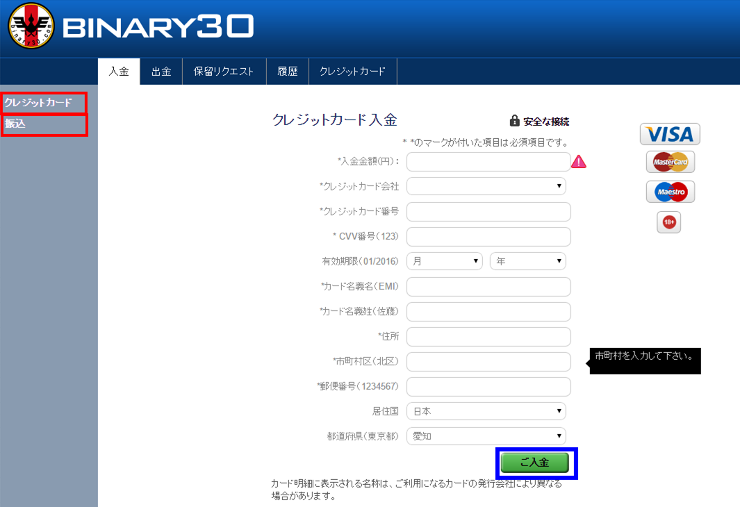Click the Maestro card logo
This screenshot has height=507, width=740.
pyautogui.click(x=670, y=192)
